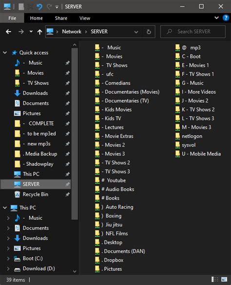
Task: Collapse the This PC tree section
Action: (x=5, y=208)
